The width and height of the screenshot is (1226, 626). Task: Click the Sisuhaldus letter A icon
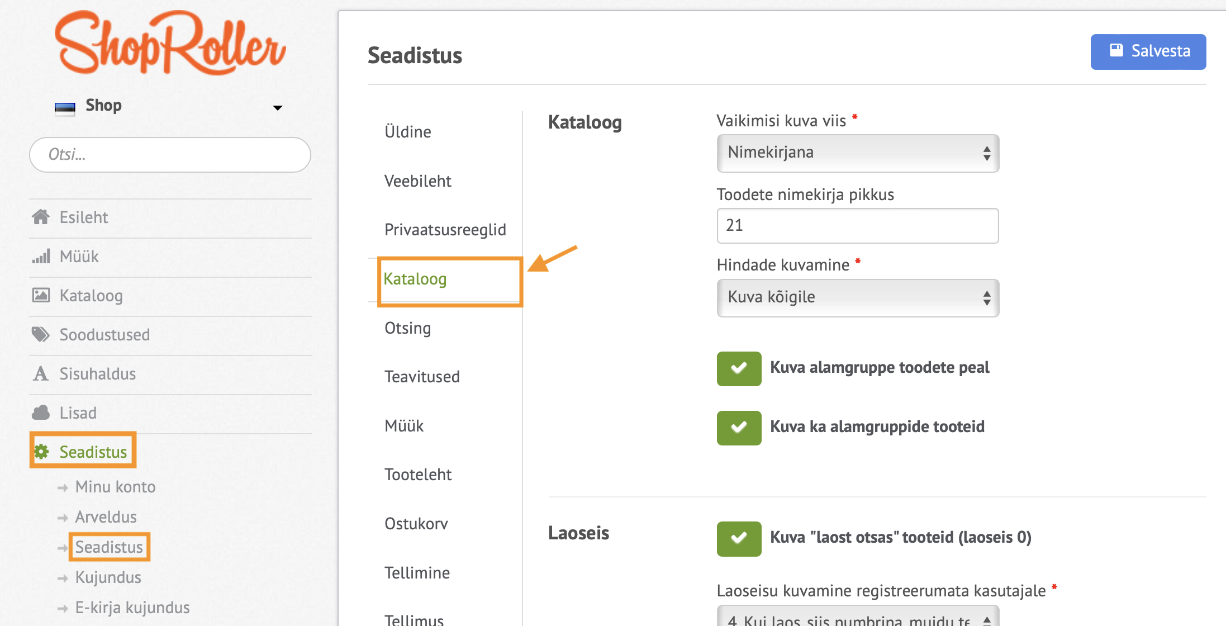coord(40,373)
